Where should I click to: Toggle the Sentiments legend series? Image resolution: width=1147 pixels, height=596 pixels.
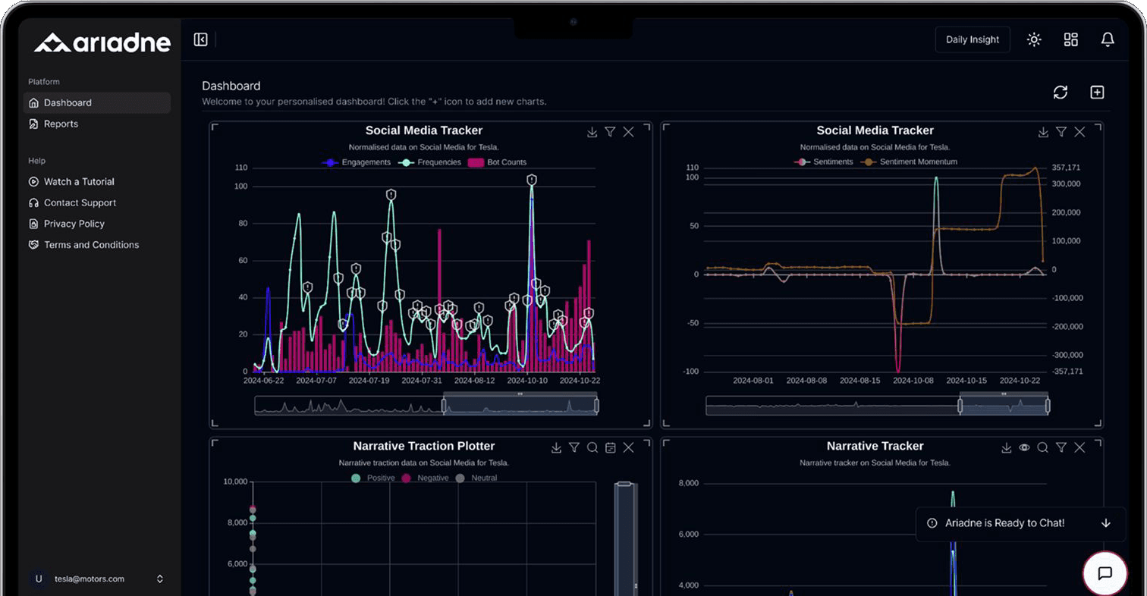[823, 162]
